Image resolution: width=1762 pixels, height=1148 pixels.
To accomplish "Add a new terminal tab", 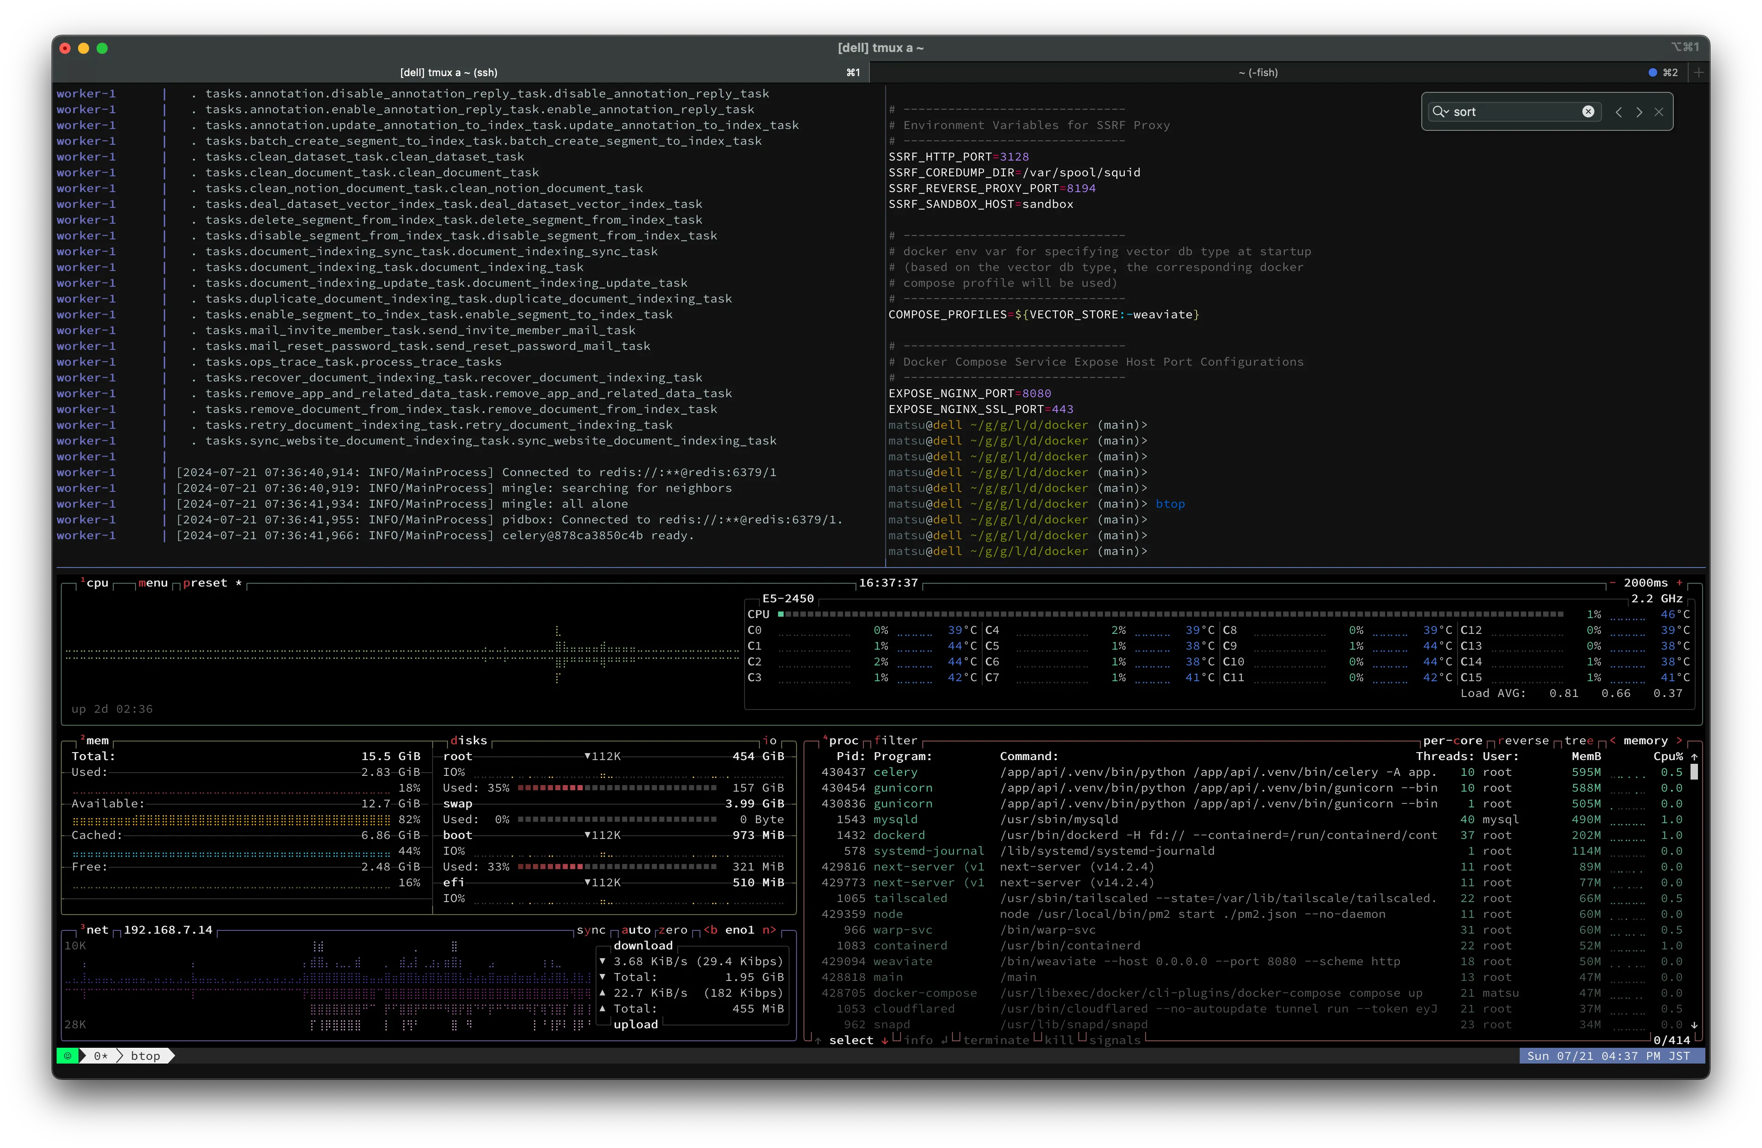I will pos(1699,72).
